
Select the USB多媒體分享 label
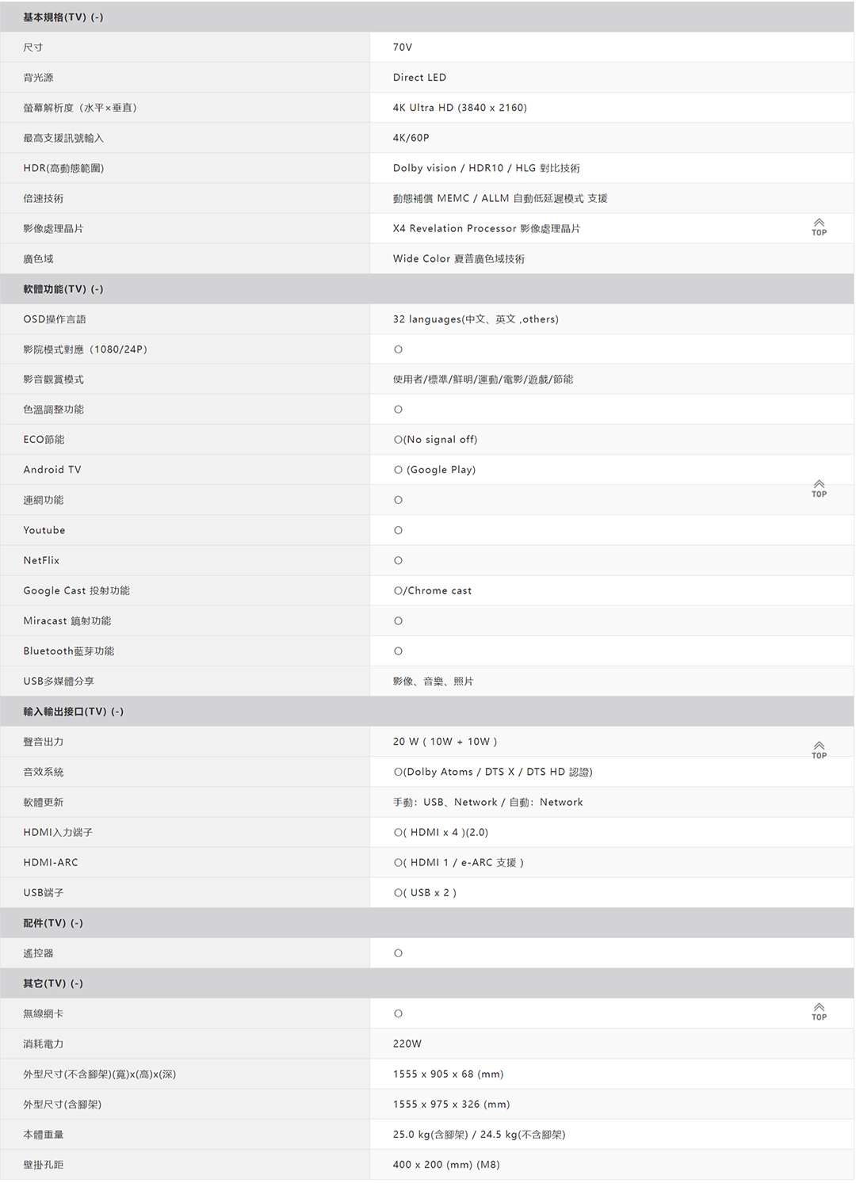(59, 681)
